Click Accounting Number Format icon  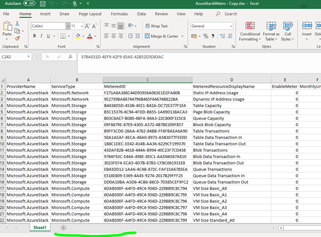coord(194,36)
